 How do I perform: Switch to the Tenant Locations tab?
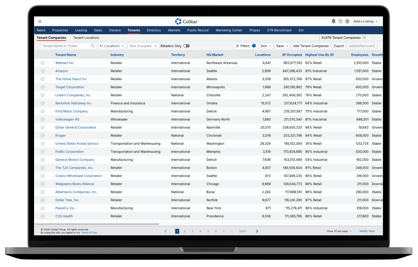[86, 38]
